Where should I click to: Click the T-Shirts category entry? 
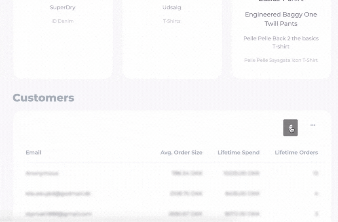pyautogui.click(x=171, y=21)
